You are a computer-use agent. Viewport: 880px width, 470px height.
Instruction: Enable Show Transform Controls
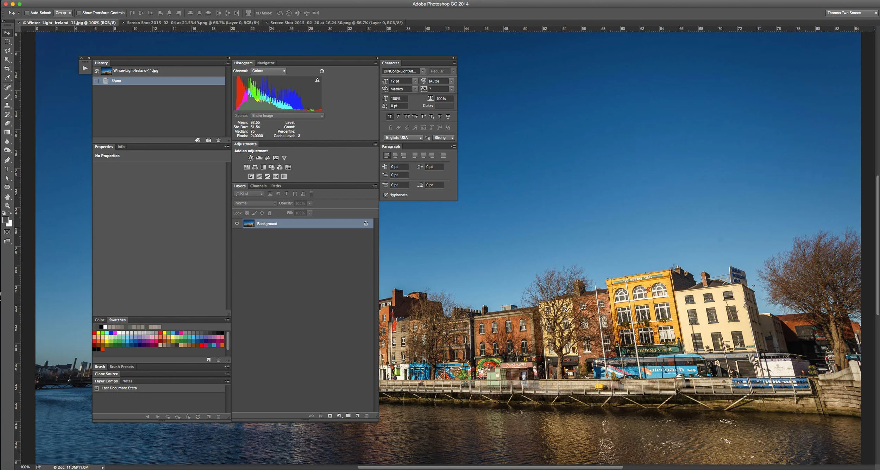pyautogui.click(x=79, y=13)
